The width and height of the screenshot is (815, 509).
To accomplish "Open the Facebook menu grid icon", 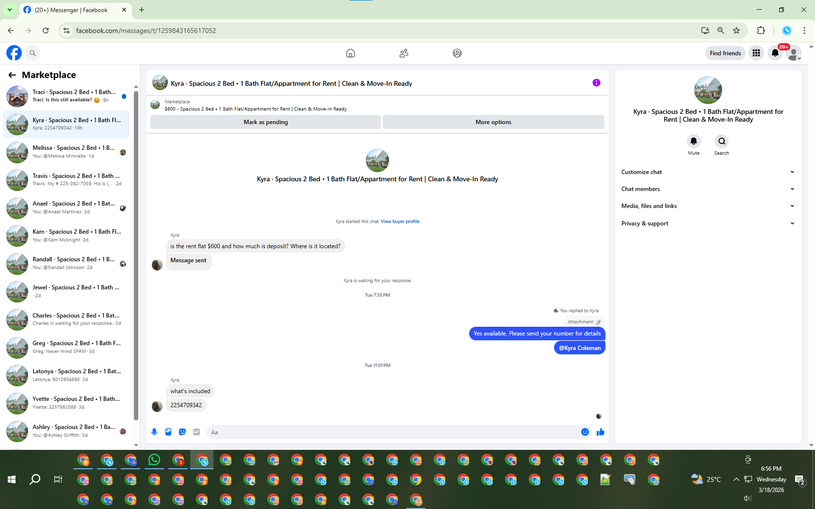I will click(x=756, y=53).
